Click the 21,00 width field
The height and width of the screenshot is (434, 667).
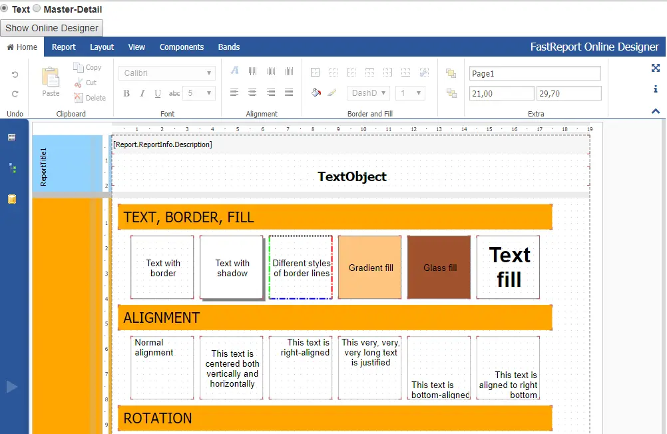pos(501,93)
